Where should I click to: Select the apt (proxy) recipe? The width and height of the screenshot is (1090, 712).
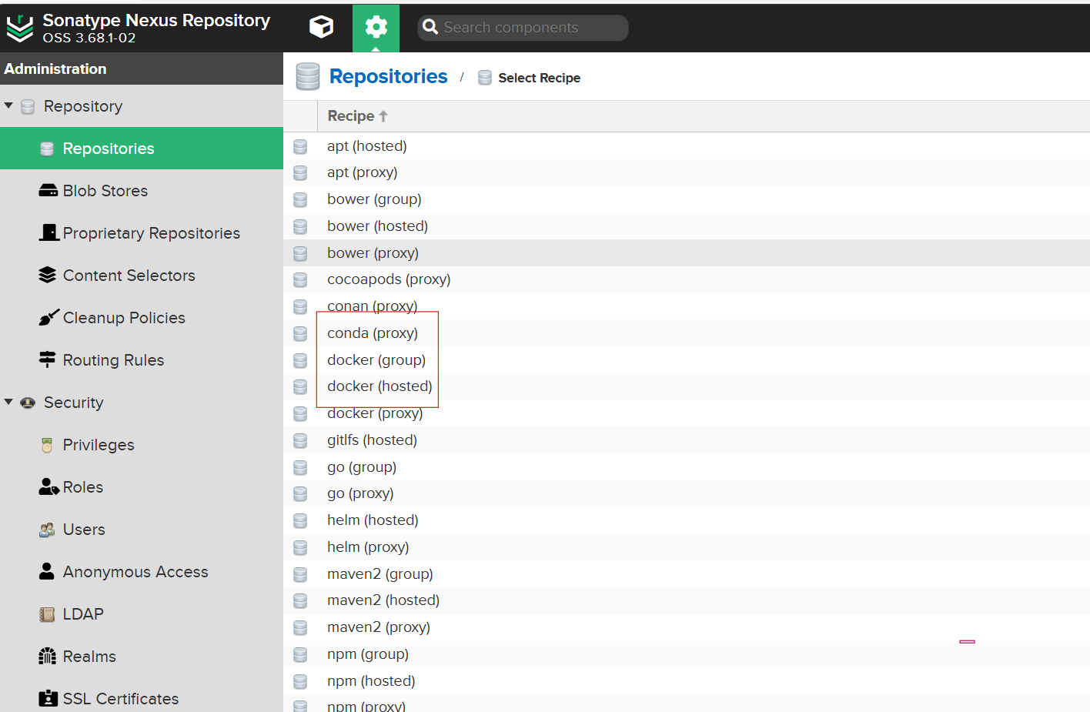pos(687,172)
